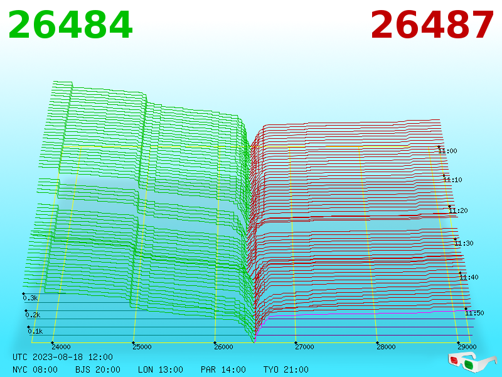
Task: Click the BJS 20:00 clock text
Action: 98,369
